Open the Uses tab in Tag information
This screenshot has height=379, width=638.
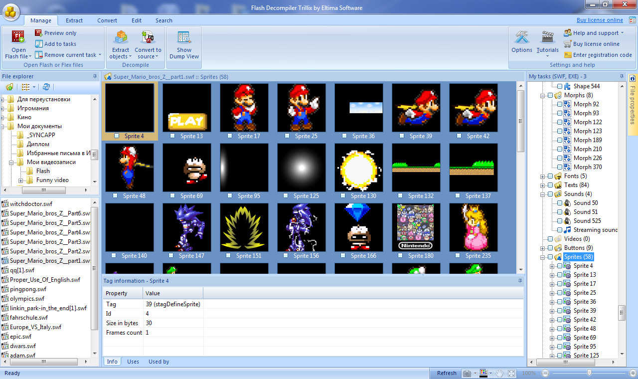133,362
